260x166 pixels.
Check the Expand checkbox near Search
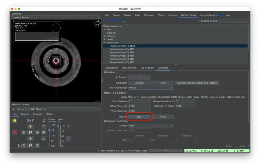199,21
